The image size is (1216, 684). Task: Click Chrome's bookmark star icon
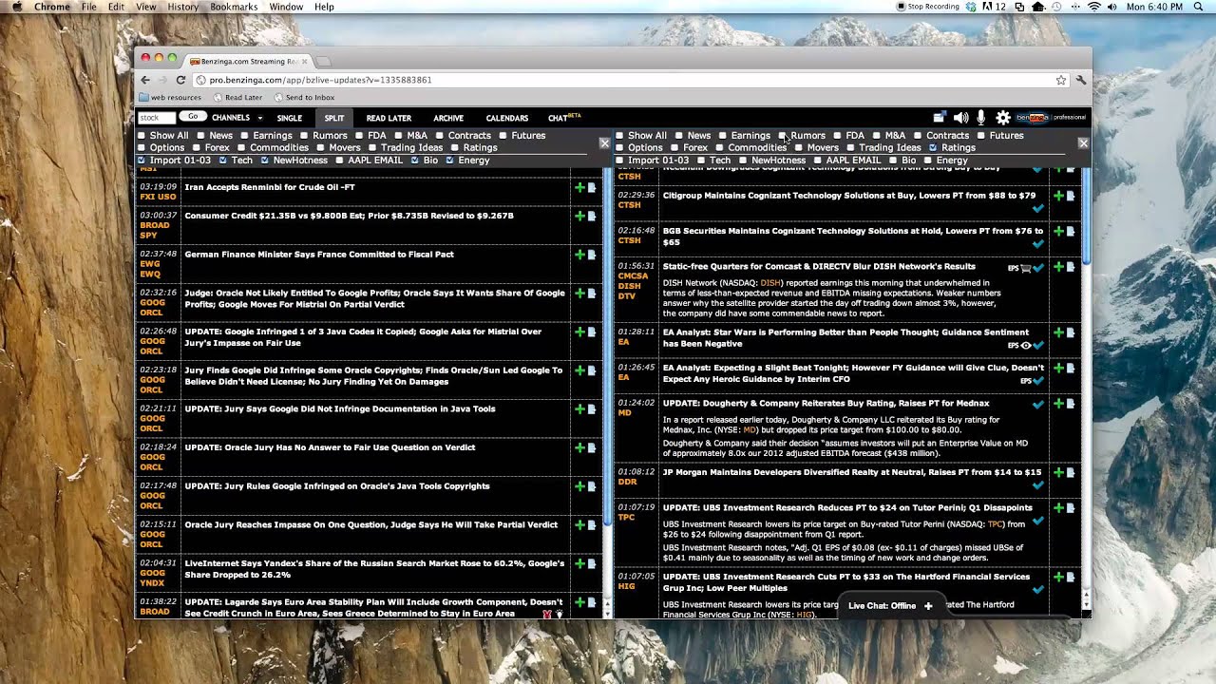(1061, 81)
